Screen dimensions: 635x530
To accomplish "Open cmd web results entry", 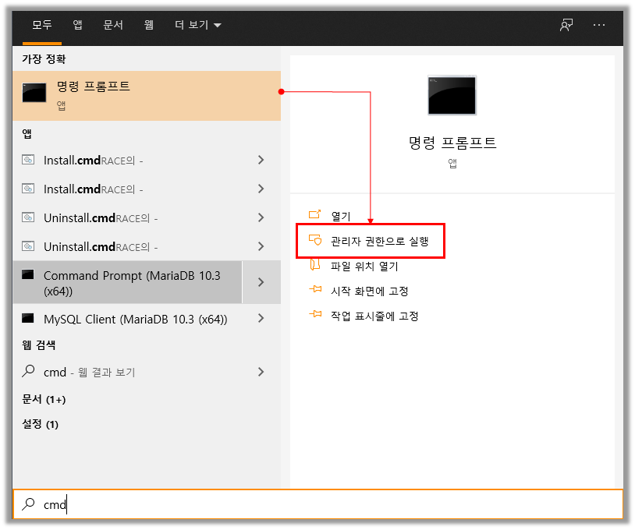I will 89,373.
